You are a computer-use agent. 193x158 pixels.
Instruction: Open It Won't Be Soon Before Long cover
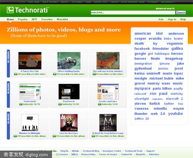[x=108, y=123]
